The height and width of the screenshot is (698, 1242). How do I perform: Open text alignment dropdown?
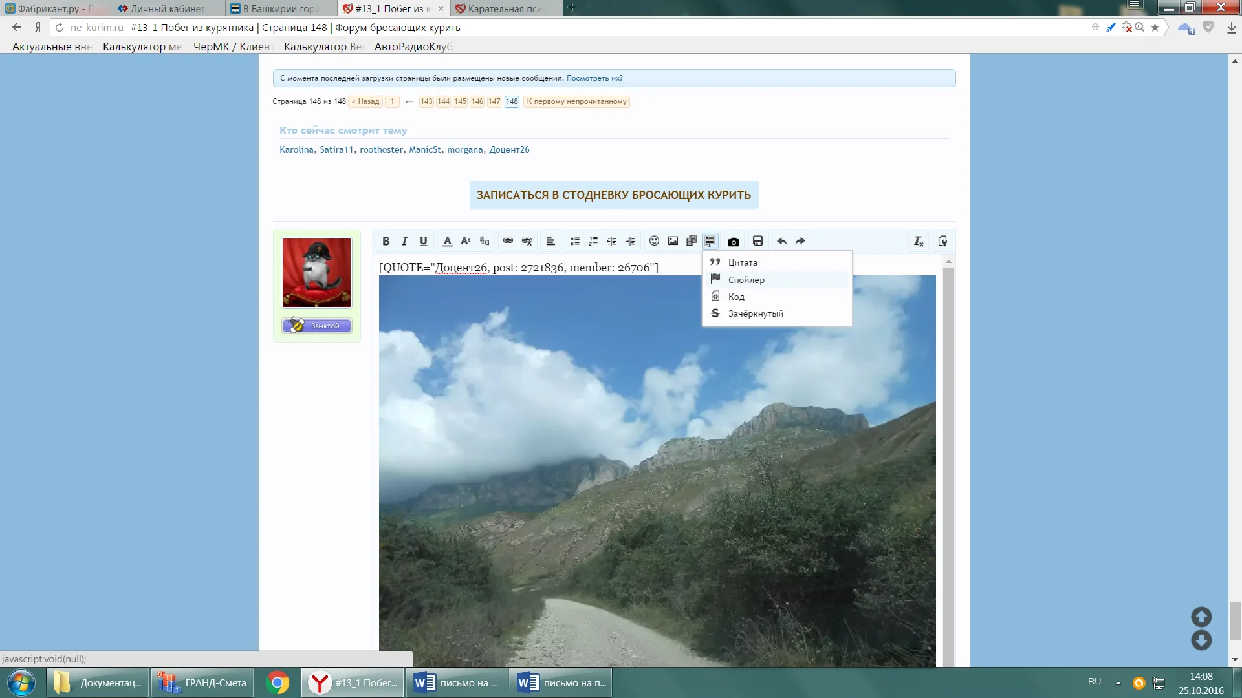pyautogui.click(x=550, y=241)
